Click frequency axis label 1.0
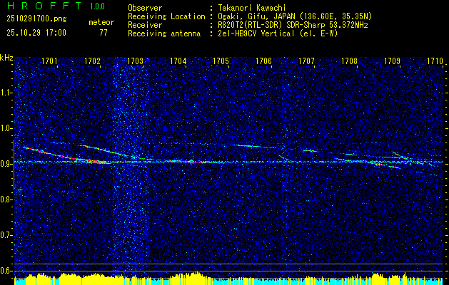 [6, 128]
